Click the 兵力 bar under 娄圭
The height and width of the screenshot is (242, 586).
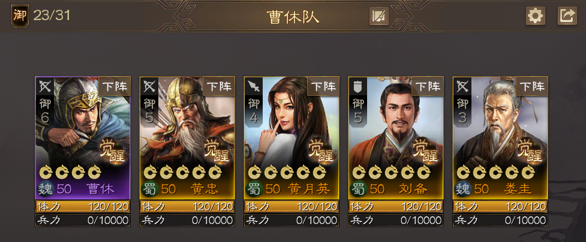500,220
